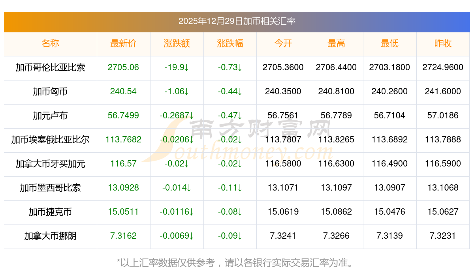Click the 加币捷克币 row name
This screenshot has height=275, width=474.
click(50, 212)
